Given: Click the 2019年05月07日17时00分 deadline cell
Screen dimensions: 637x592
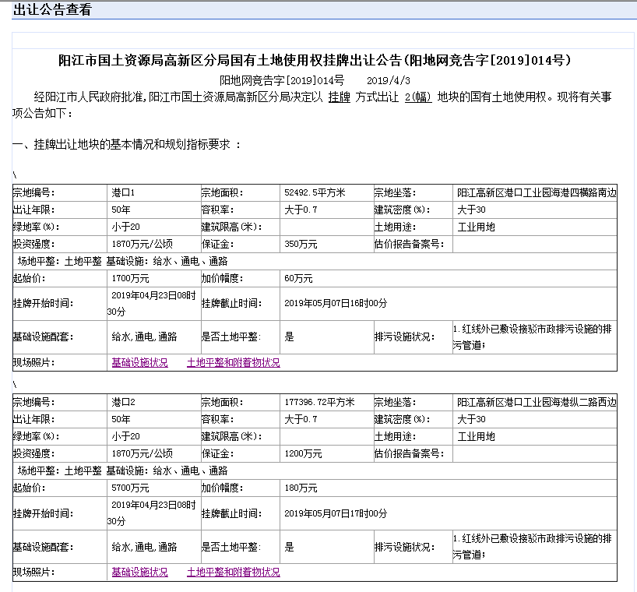Looking at the screenshot, I should [449, 513].
